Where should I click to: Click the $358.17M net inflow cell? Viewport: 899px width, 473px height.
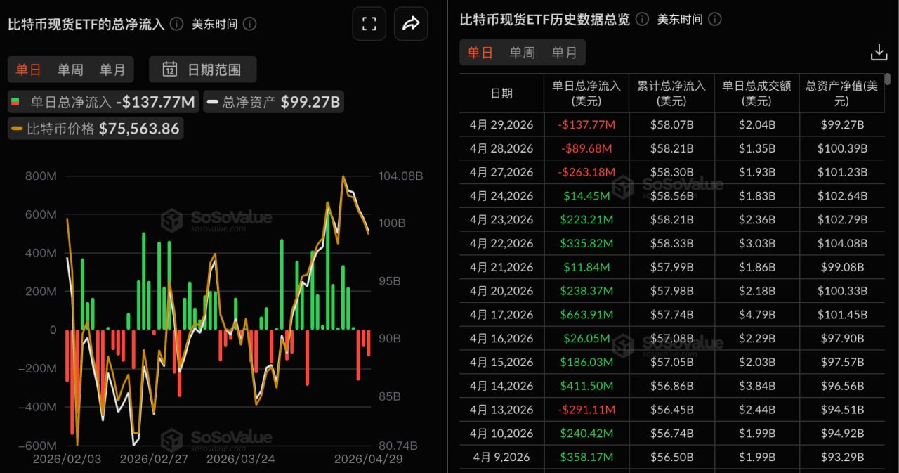[586, 457]
